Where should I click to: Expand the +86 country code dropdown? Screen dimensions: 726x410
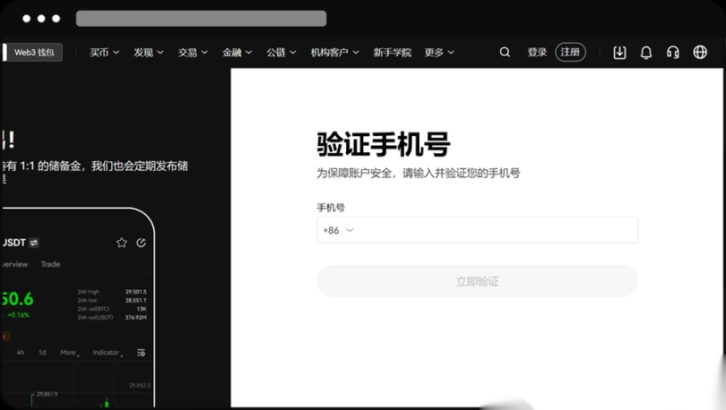pyautogui.click(x=338, y=230)
